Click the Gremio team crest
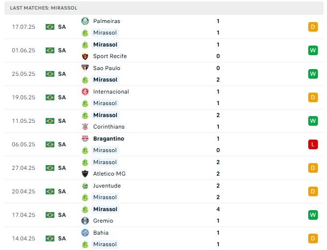 tap(85, 221)
